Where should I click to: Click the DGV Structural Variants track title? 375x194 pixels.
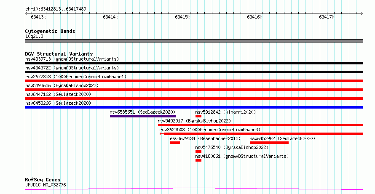click(x=59, y=54)
